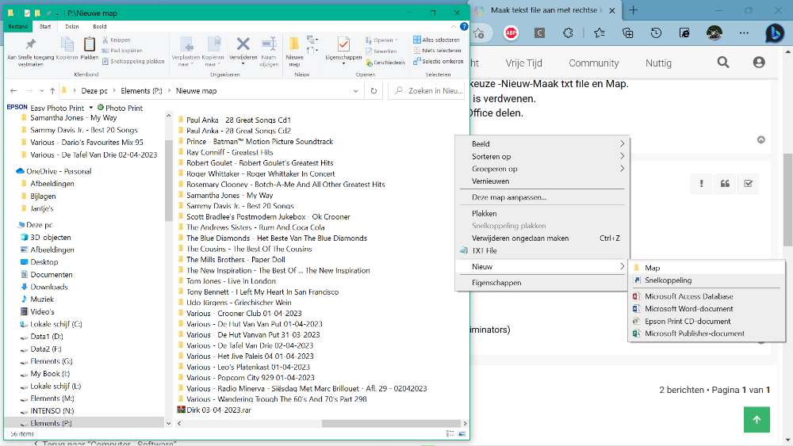The width and height of the screenshot is (793, 446).
Task: Open the Community forum navigation link
Action: tap(593, 63)
